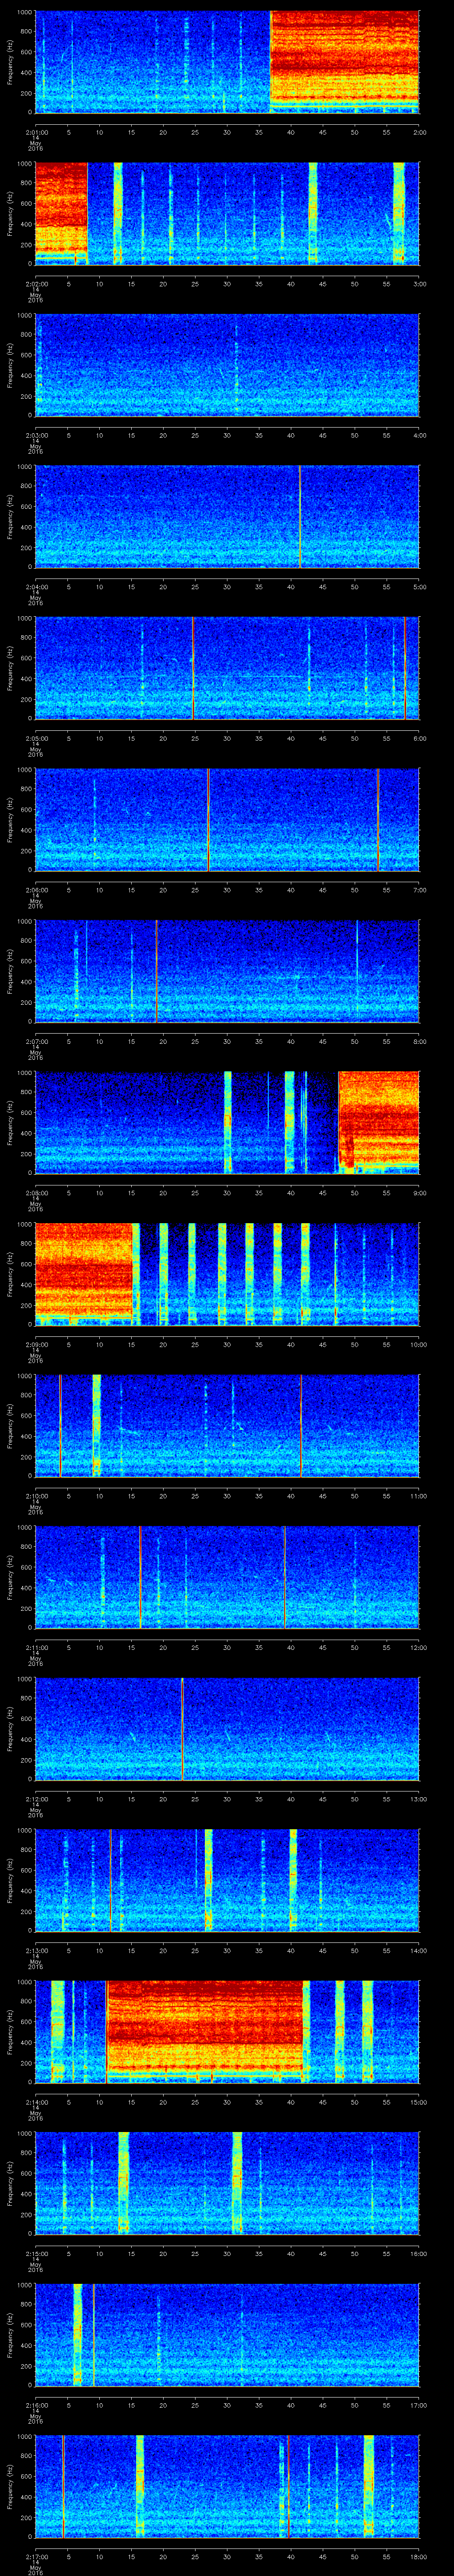The height and width of the screenshot is (2576, 454).
Task: Click the '2:11:00' start time label
Action: pos(36,1647)
